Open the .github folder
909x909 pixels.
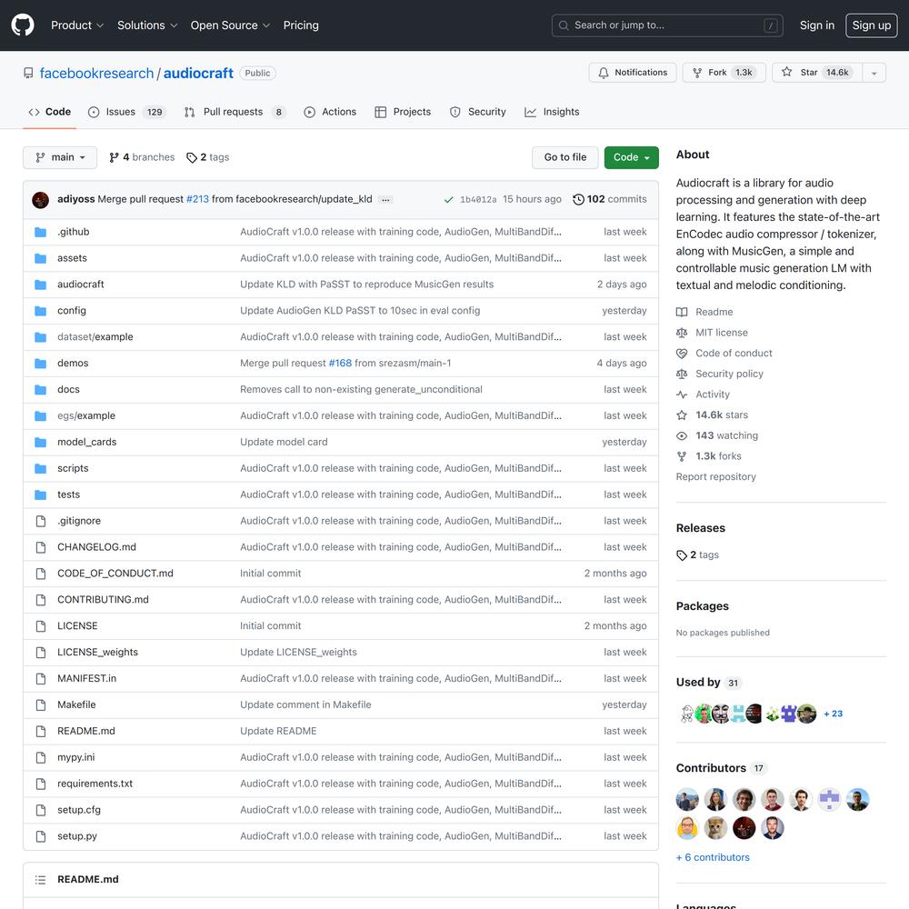(x=73, y=232)
